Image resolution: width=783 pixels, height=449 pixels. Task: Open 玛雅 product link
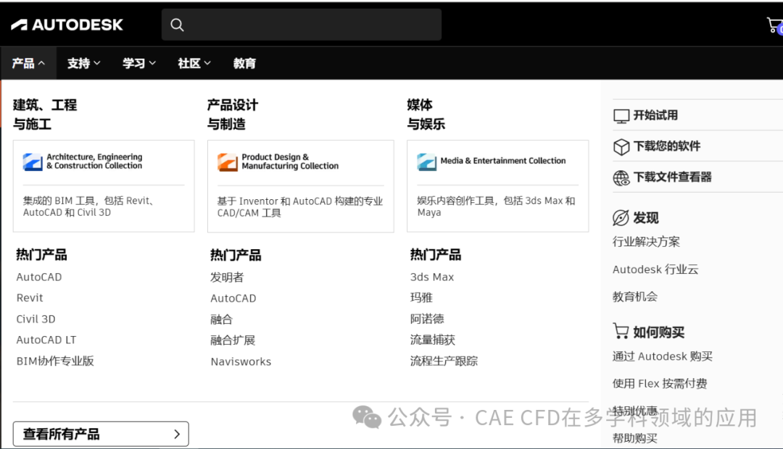tap(421, 298)
